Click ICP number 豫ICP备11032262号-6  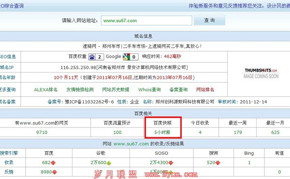[x=89, y=102]
